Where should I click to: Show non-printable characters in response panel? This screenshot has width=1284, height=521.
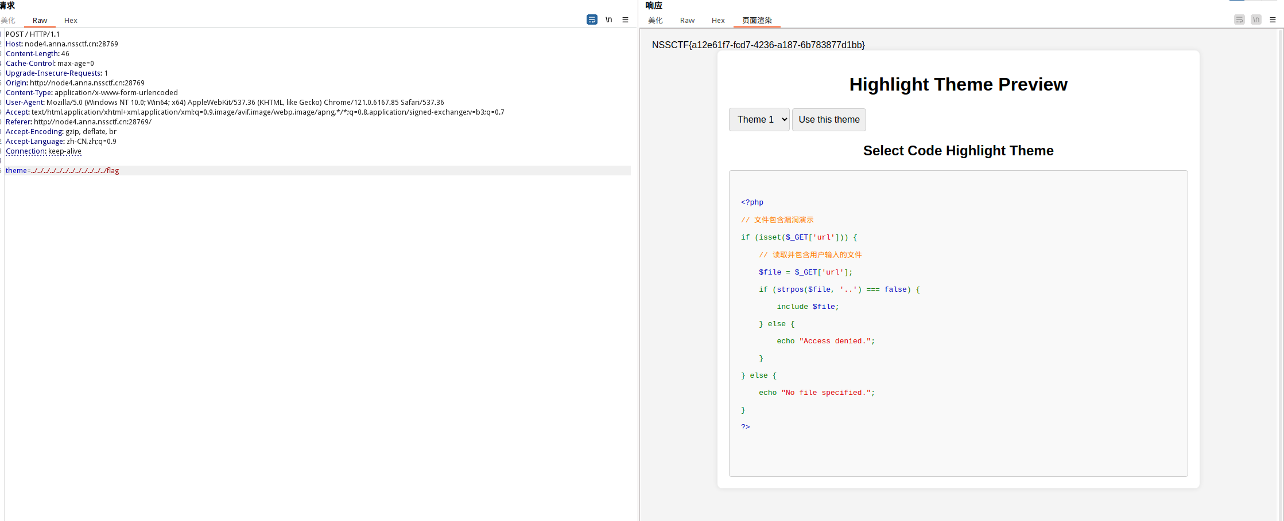pyautogui.click(x=1256, y=19)
